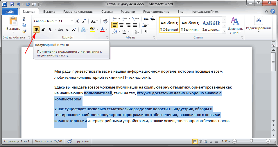This screenshot has width=278, height=147.
Task: Open numbering list dropdown arrow
Action: coord(129,19)
